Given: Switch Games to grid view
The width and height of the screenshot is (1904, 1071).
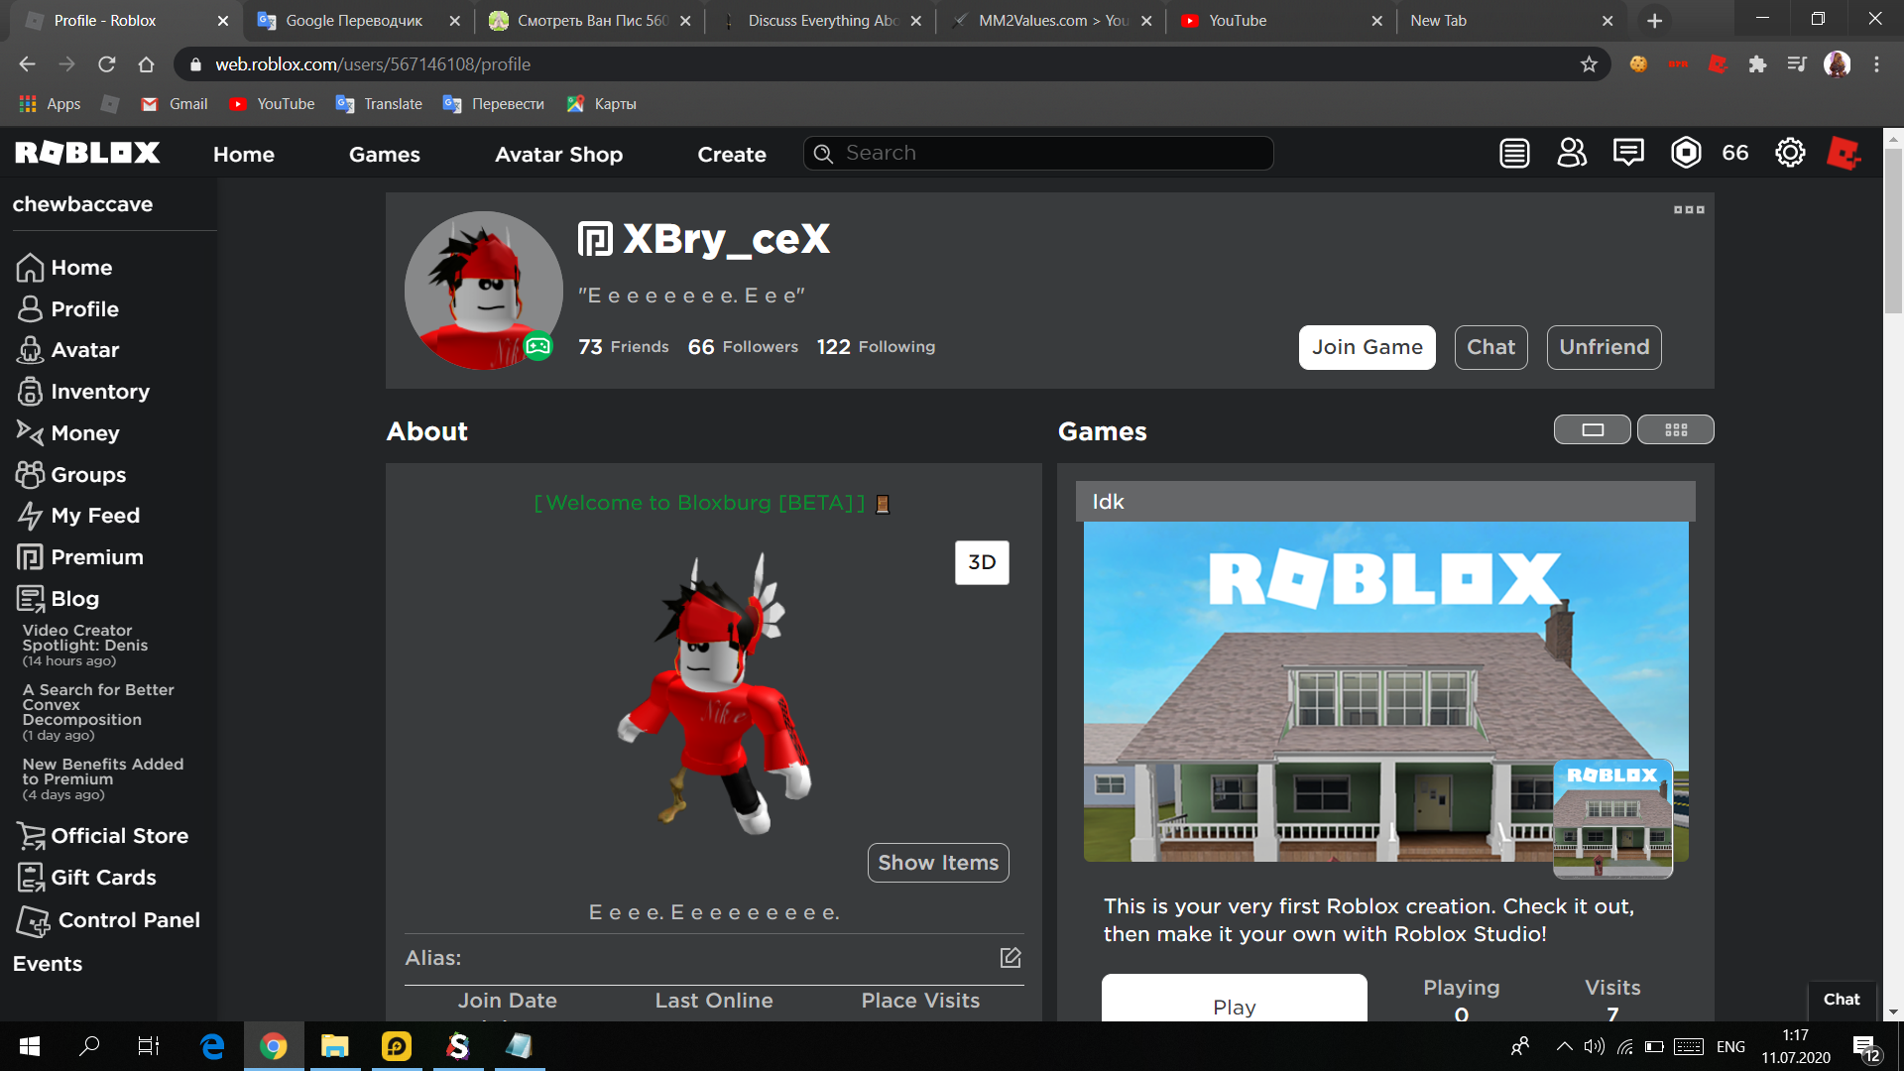Looking at the screenshot, I should click(1675, 429).
